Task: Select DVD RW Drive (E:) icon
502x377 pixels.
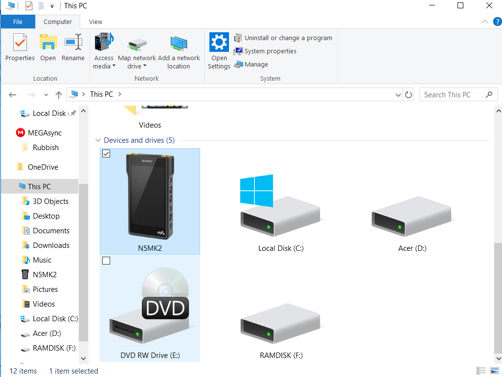Action: 150,306
